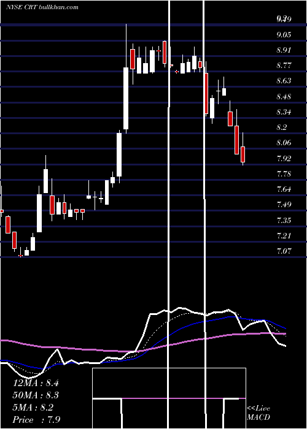Click the 7.64 price axis label

coord(284,189)
